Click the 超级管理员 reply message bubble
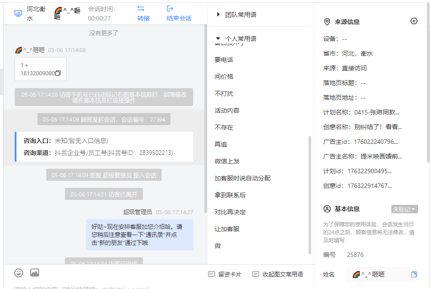The width and height of the screenshot is (430, 289). tap(140, 235)
